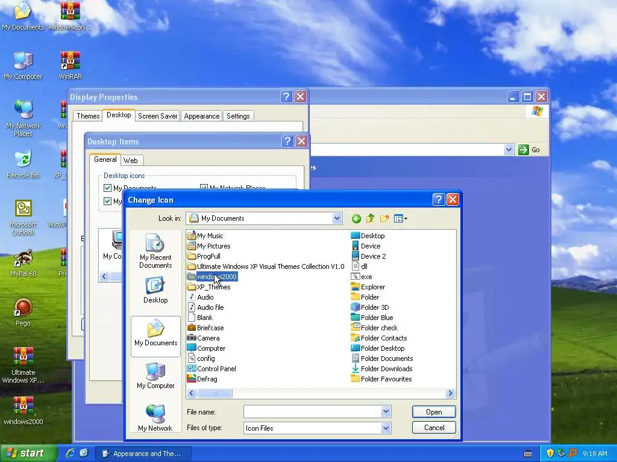
Task: Select the XP_Themes folder
Action: (x=209, y=287)
